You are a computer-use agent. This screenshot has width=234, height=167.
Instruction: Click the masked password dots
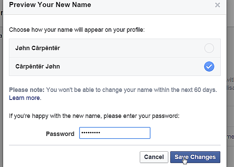click(91, 133)
